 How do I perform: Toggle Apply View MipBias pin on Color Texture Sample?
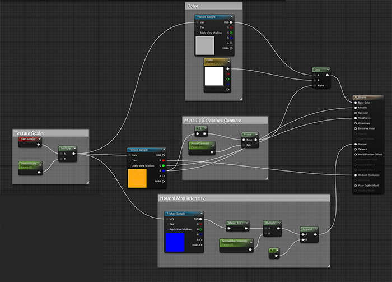pos(198,33)
